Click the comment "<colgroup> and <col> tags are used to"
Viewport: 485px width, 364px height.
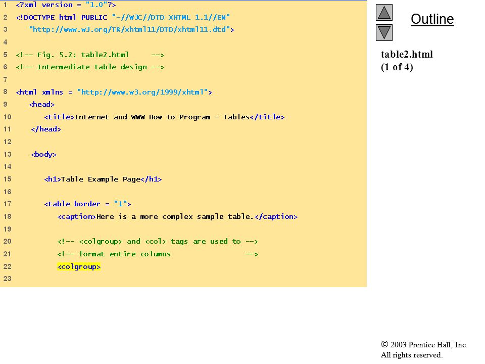tap(158, 242)
